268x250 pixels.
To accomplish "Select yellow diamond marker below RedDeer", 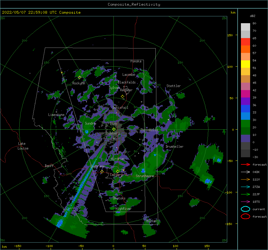I will coord(122,97).
